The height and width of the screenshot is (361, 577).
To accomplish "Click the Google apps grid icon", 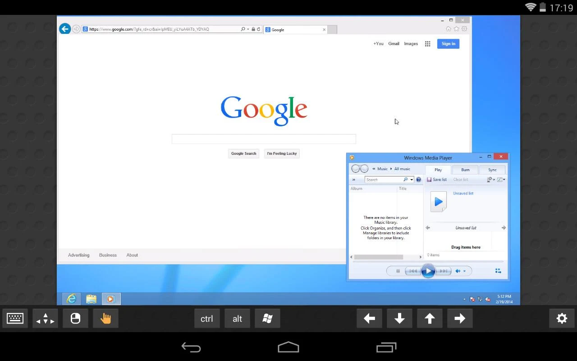I will coord(427,44).
